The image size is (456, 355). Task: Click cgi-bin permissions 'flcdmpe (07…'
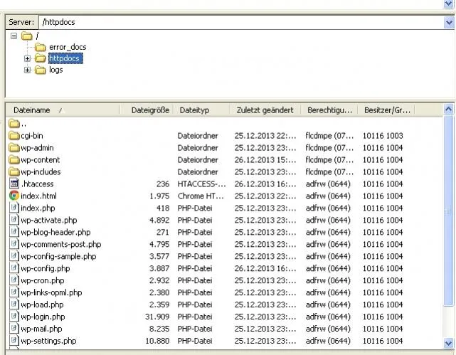329,136
